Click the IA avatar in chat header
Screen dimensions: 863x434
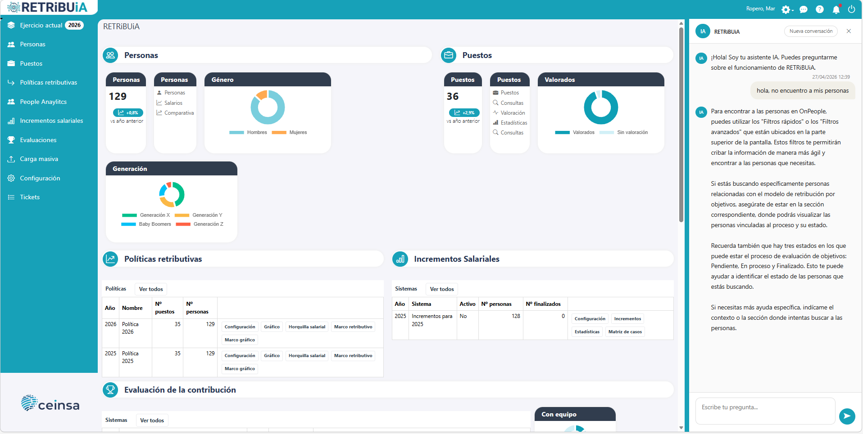703,31
